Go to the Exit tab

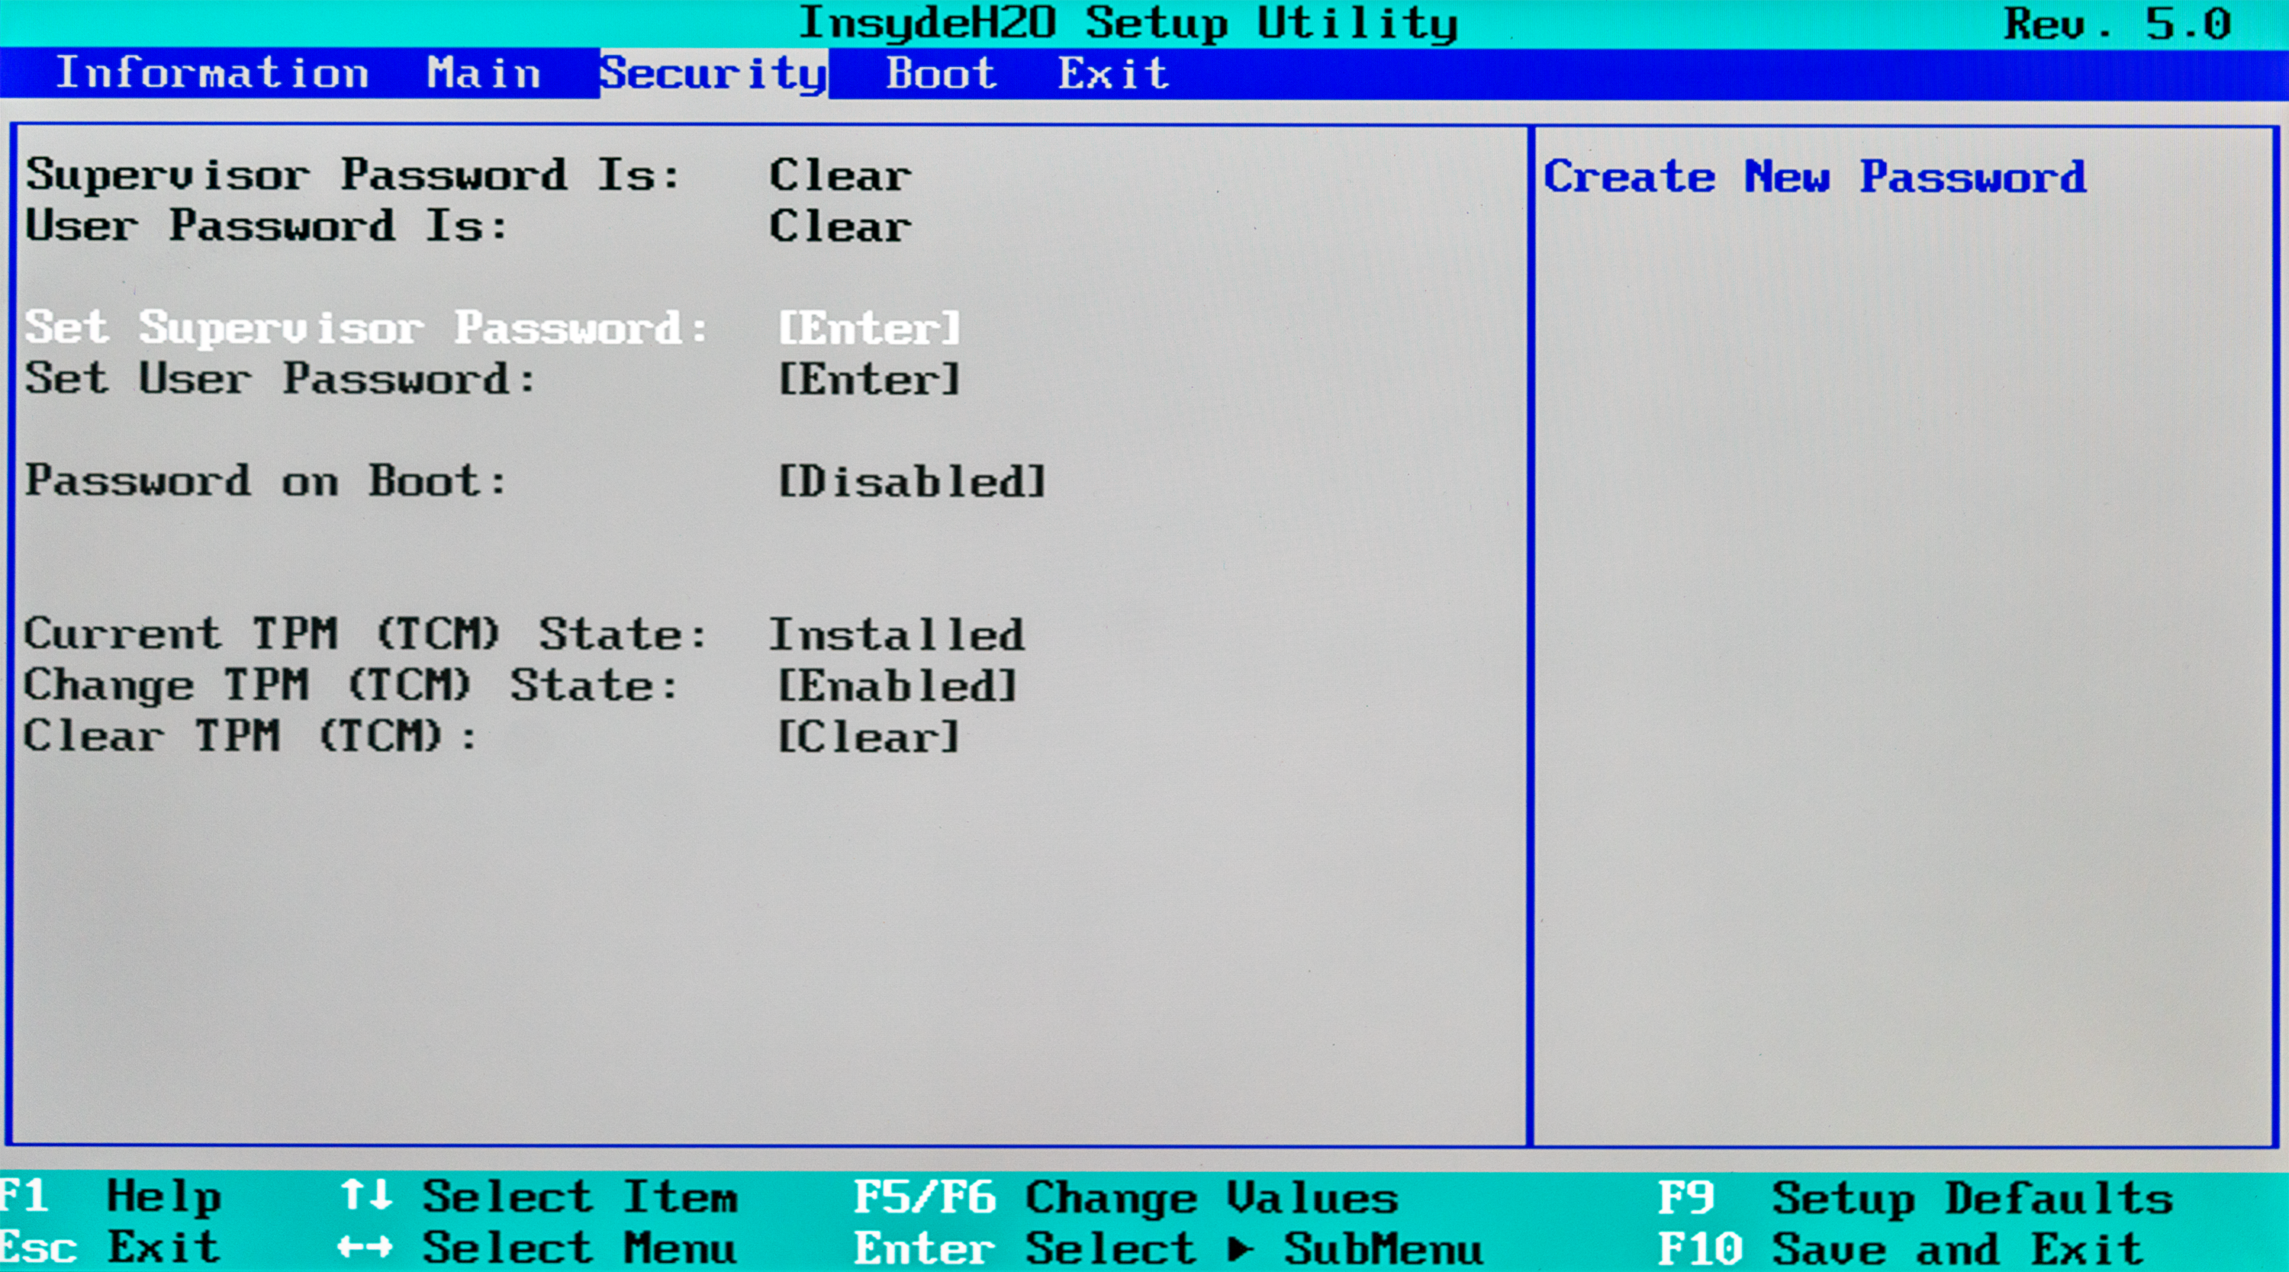(x=1112, y=73)
